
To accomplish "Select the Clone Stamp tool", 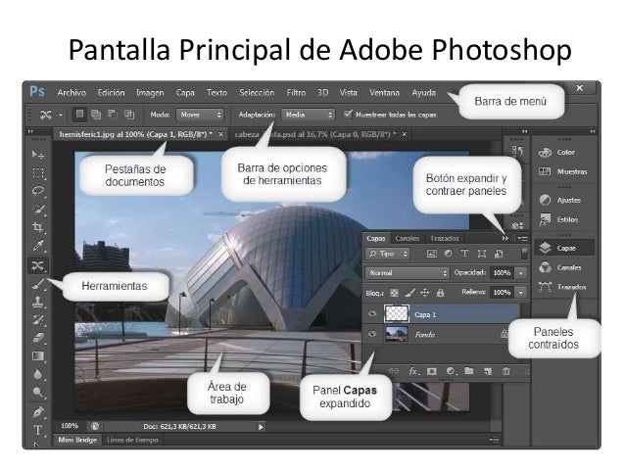I will 38,302.
